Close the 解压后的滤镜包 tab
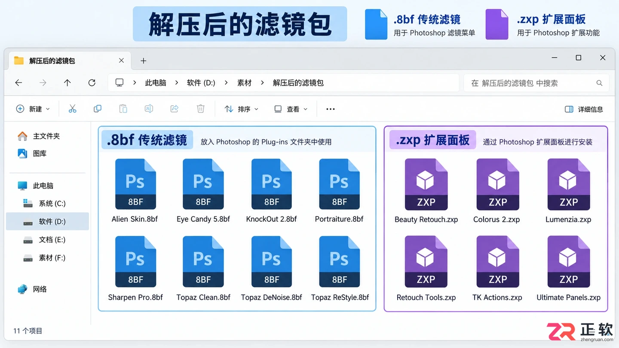 [121, 61]
